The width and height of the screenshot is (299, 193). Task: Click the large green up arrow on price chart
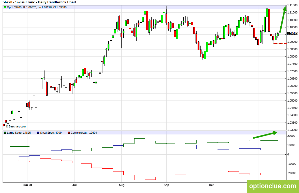tap(283, 19)
